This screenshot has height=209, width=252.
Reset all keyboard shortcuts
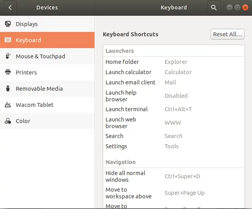click(228, 34)
